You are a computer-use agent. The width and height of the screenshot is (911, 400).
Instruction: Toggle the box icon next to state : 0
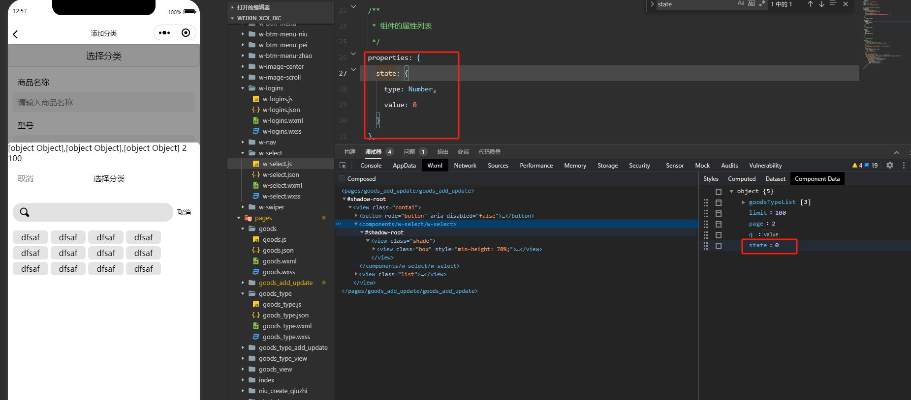pos(719,246)
